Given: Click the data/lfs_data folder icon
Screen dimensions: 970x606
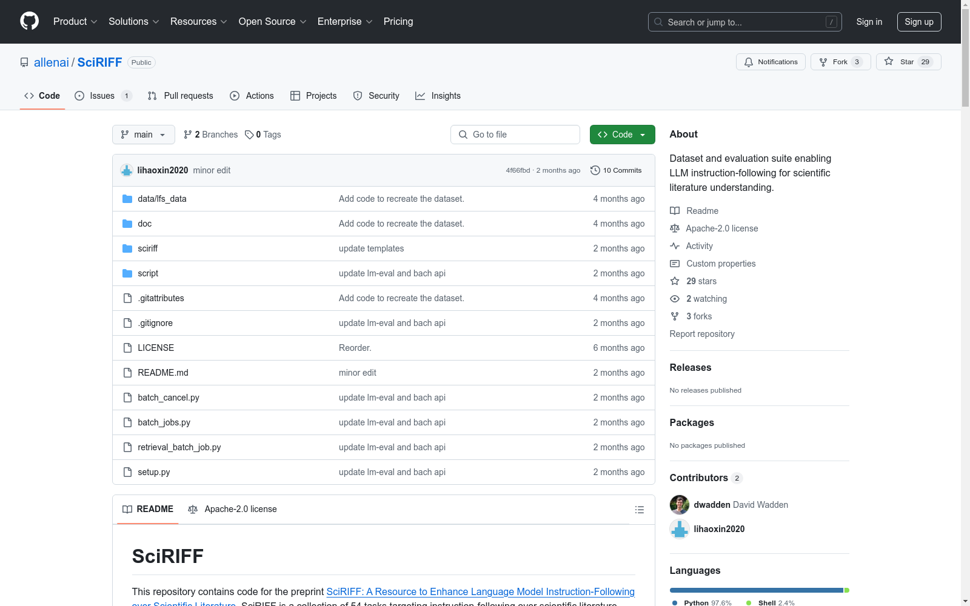Looking at the screenshot, I should [x=127, y=199].
